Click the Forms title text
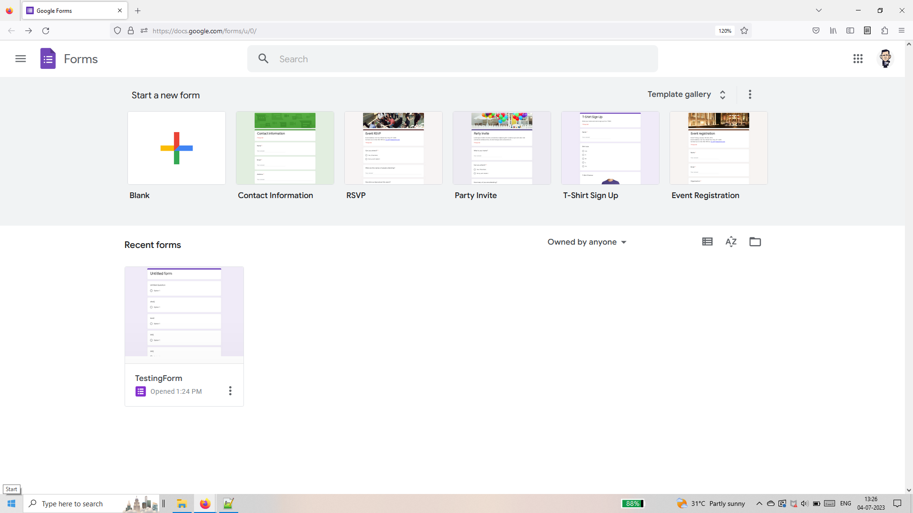 [81, 59]
